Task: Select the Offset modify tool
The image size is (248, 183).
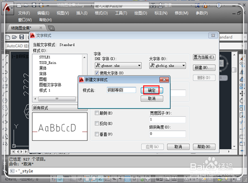Action: (242, 79)
